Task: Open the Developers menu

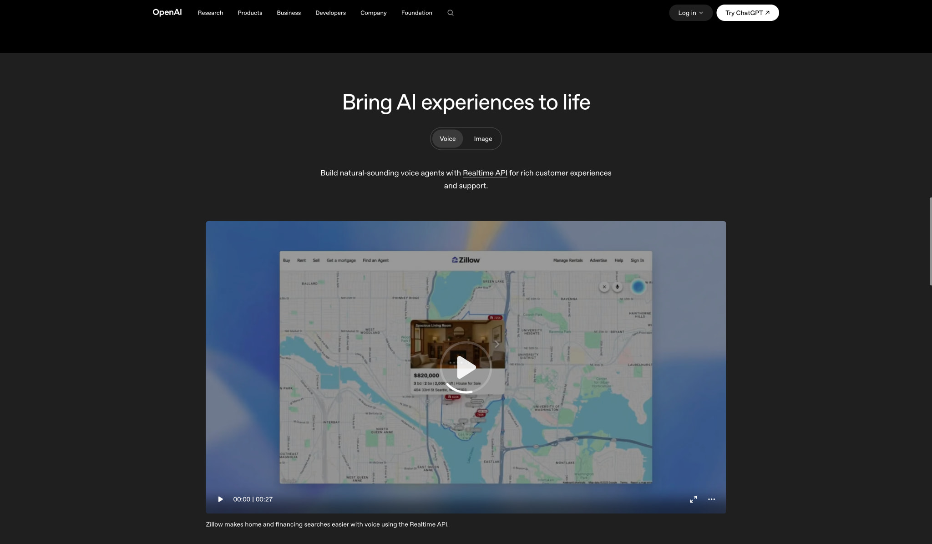Action: (330, 13)
